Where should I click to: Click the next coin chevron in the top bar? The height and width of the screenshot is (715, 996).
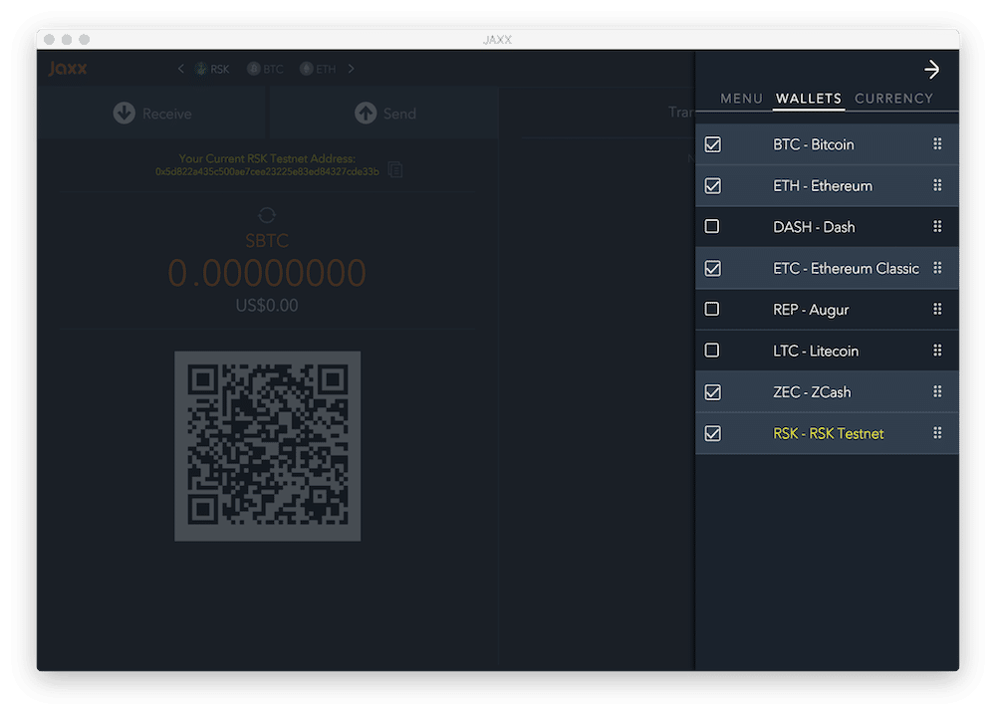(352, 69)
